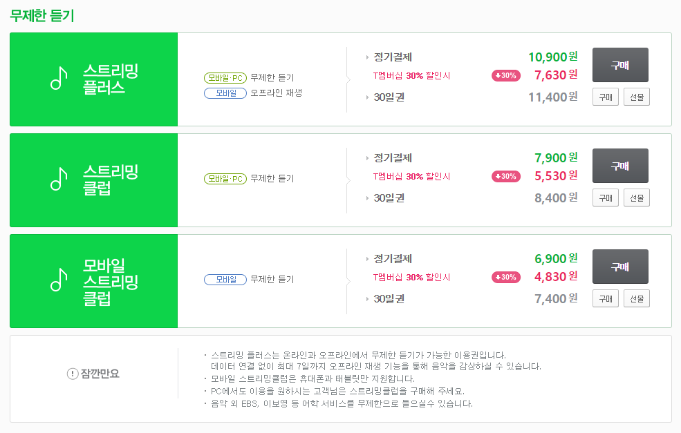Viewport: 681px width, 433px height.
Task: Click the music note icon for 모바일 스트리밍 클럽
Action: coord(59,280)
